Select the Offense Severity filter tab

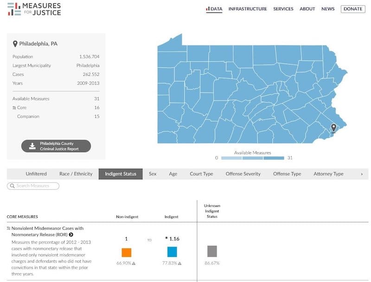(x=243, y=174)
